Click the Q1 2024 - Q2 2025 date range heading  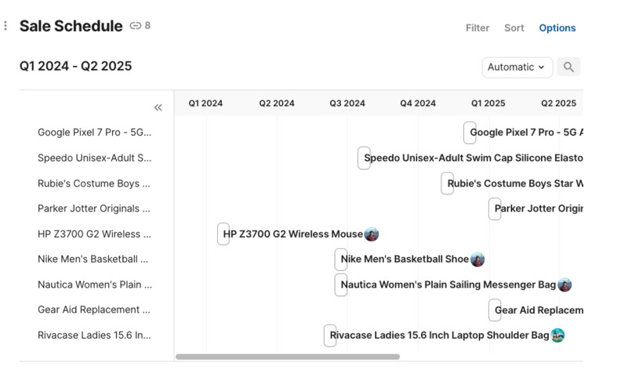(76, 66)
